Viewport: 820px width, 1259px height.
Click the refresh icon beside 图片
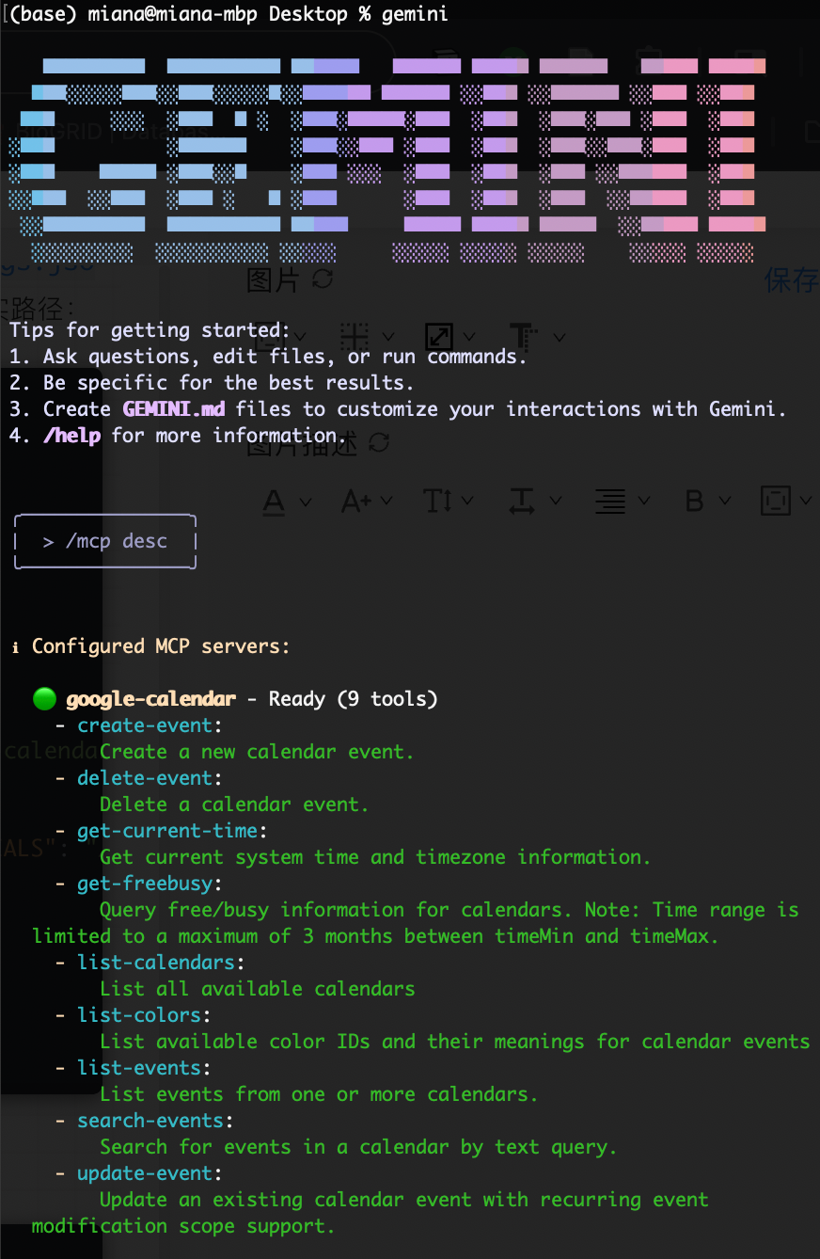[323, 279]
